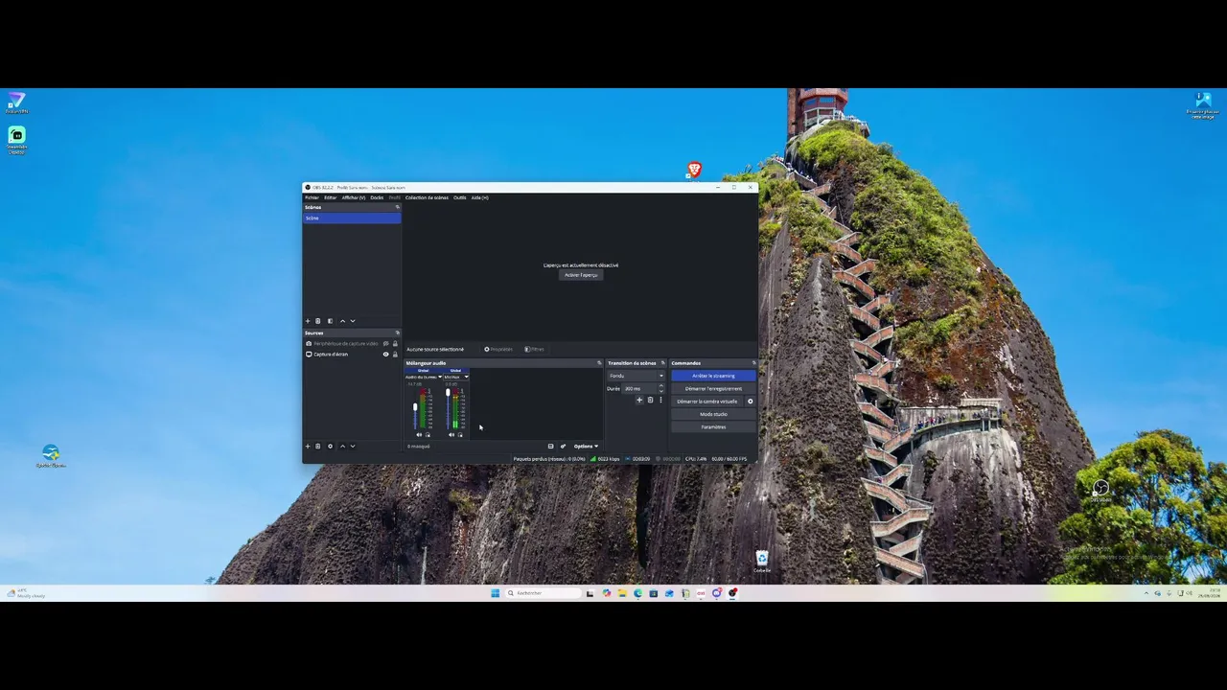This screenshot has width=1227, height=690.
Task: Open transition properties three-dot menu
Action: pos(660,400)
